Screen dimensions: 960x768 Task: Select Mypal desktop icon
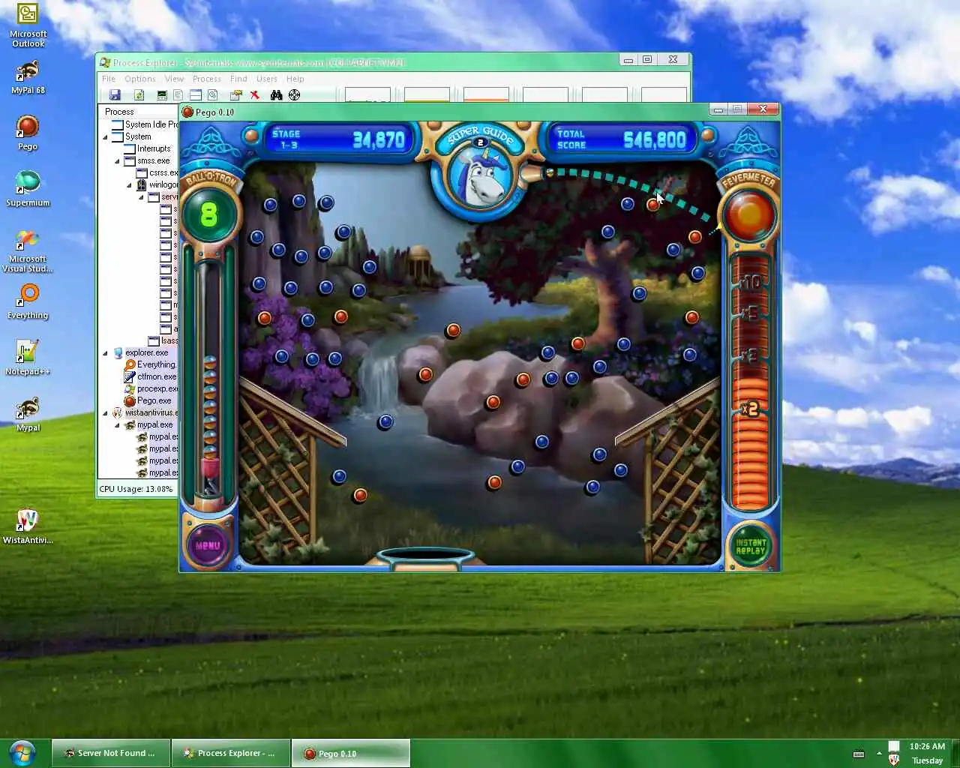click(x=28, y=414)
